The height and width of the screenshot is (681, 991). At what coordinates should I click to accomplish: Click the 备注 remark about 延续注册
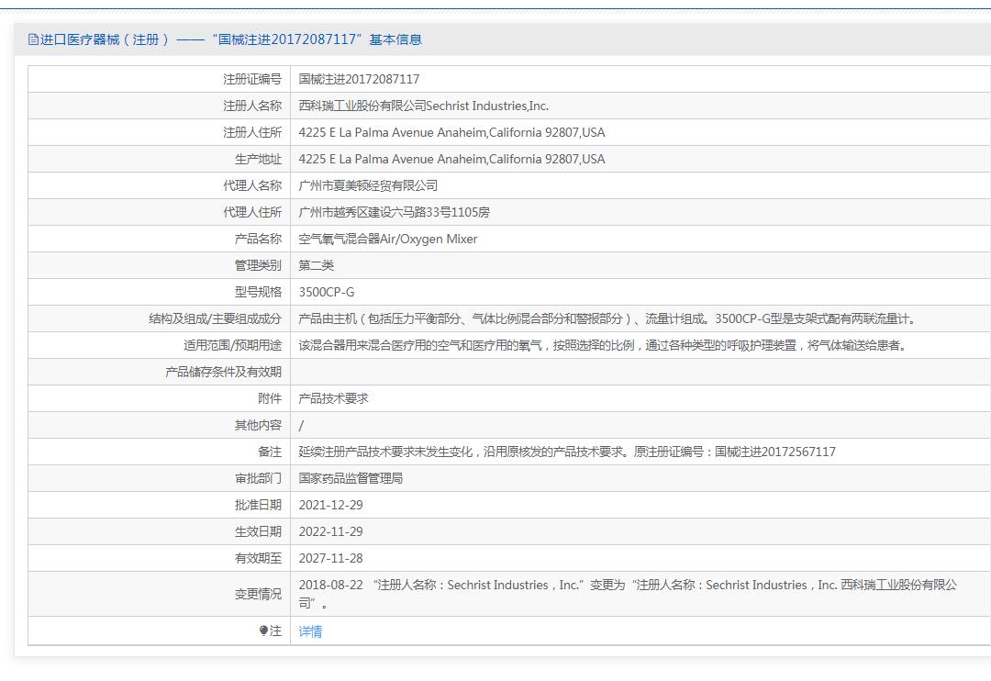coord(566,452)
